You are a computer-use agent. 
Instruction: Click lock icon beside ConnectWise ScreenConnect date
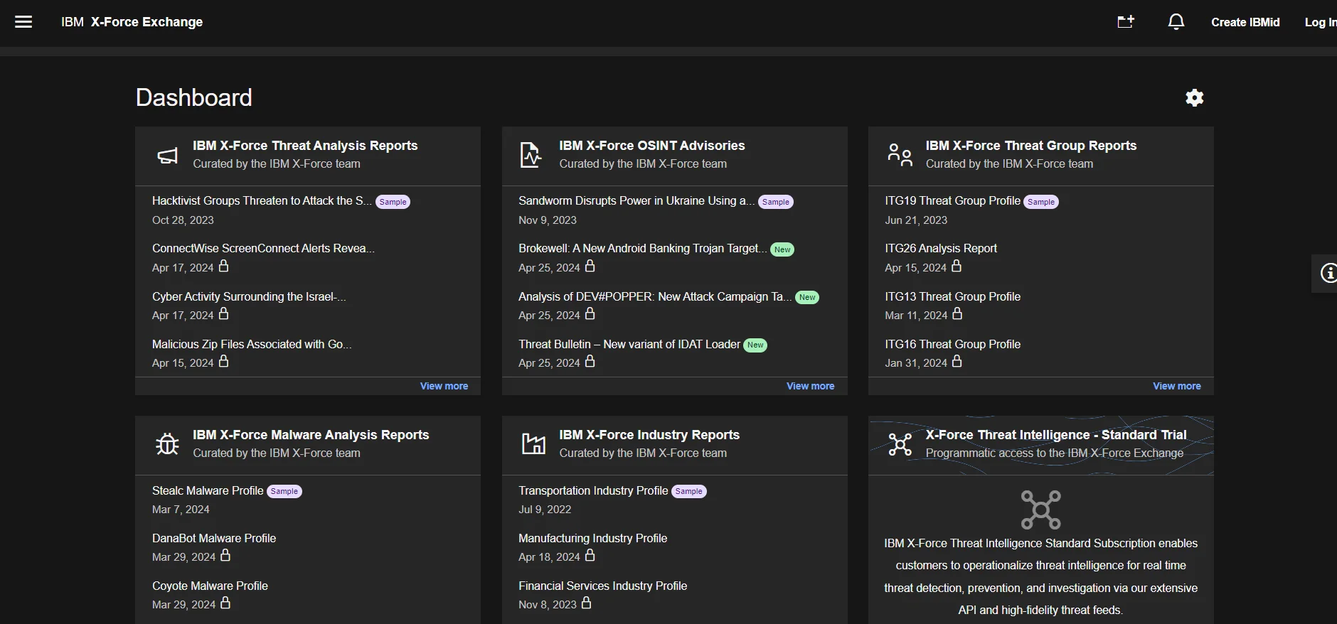pyautogui.click(x=224, y=266)
